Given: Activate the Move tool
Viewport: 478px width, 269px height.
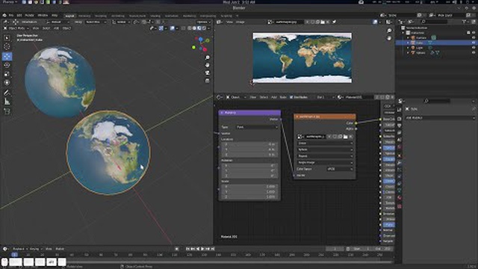Looking at the screenshot, I should click(x=7, y=56).
